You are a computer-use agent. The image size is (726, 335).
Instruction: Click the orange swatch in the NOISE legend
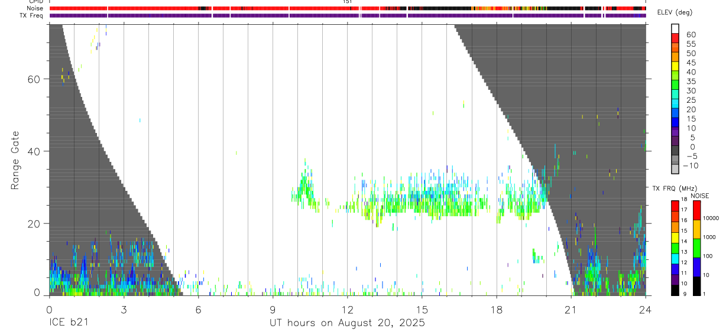(697, 229)
